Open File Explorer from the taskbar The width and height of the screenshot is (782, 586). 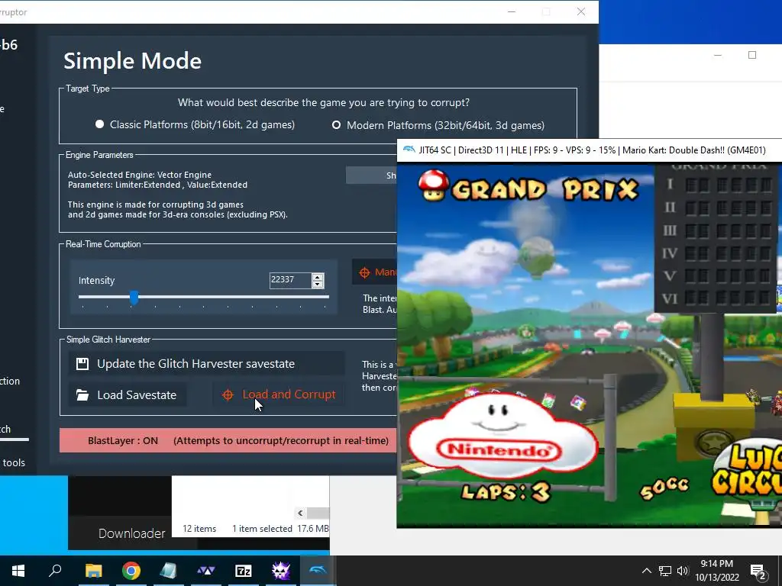pos(93,571)
